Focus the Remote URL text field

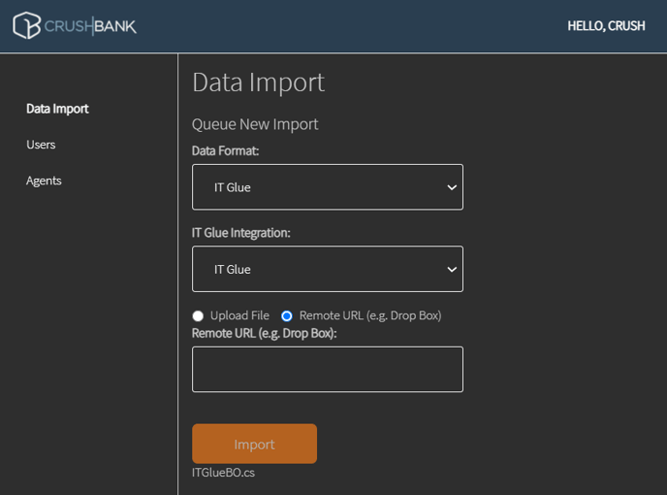tap(328, 370)
